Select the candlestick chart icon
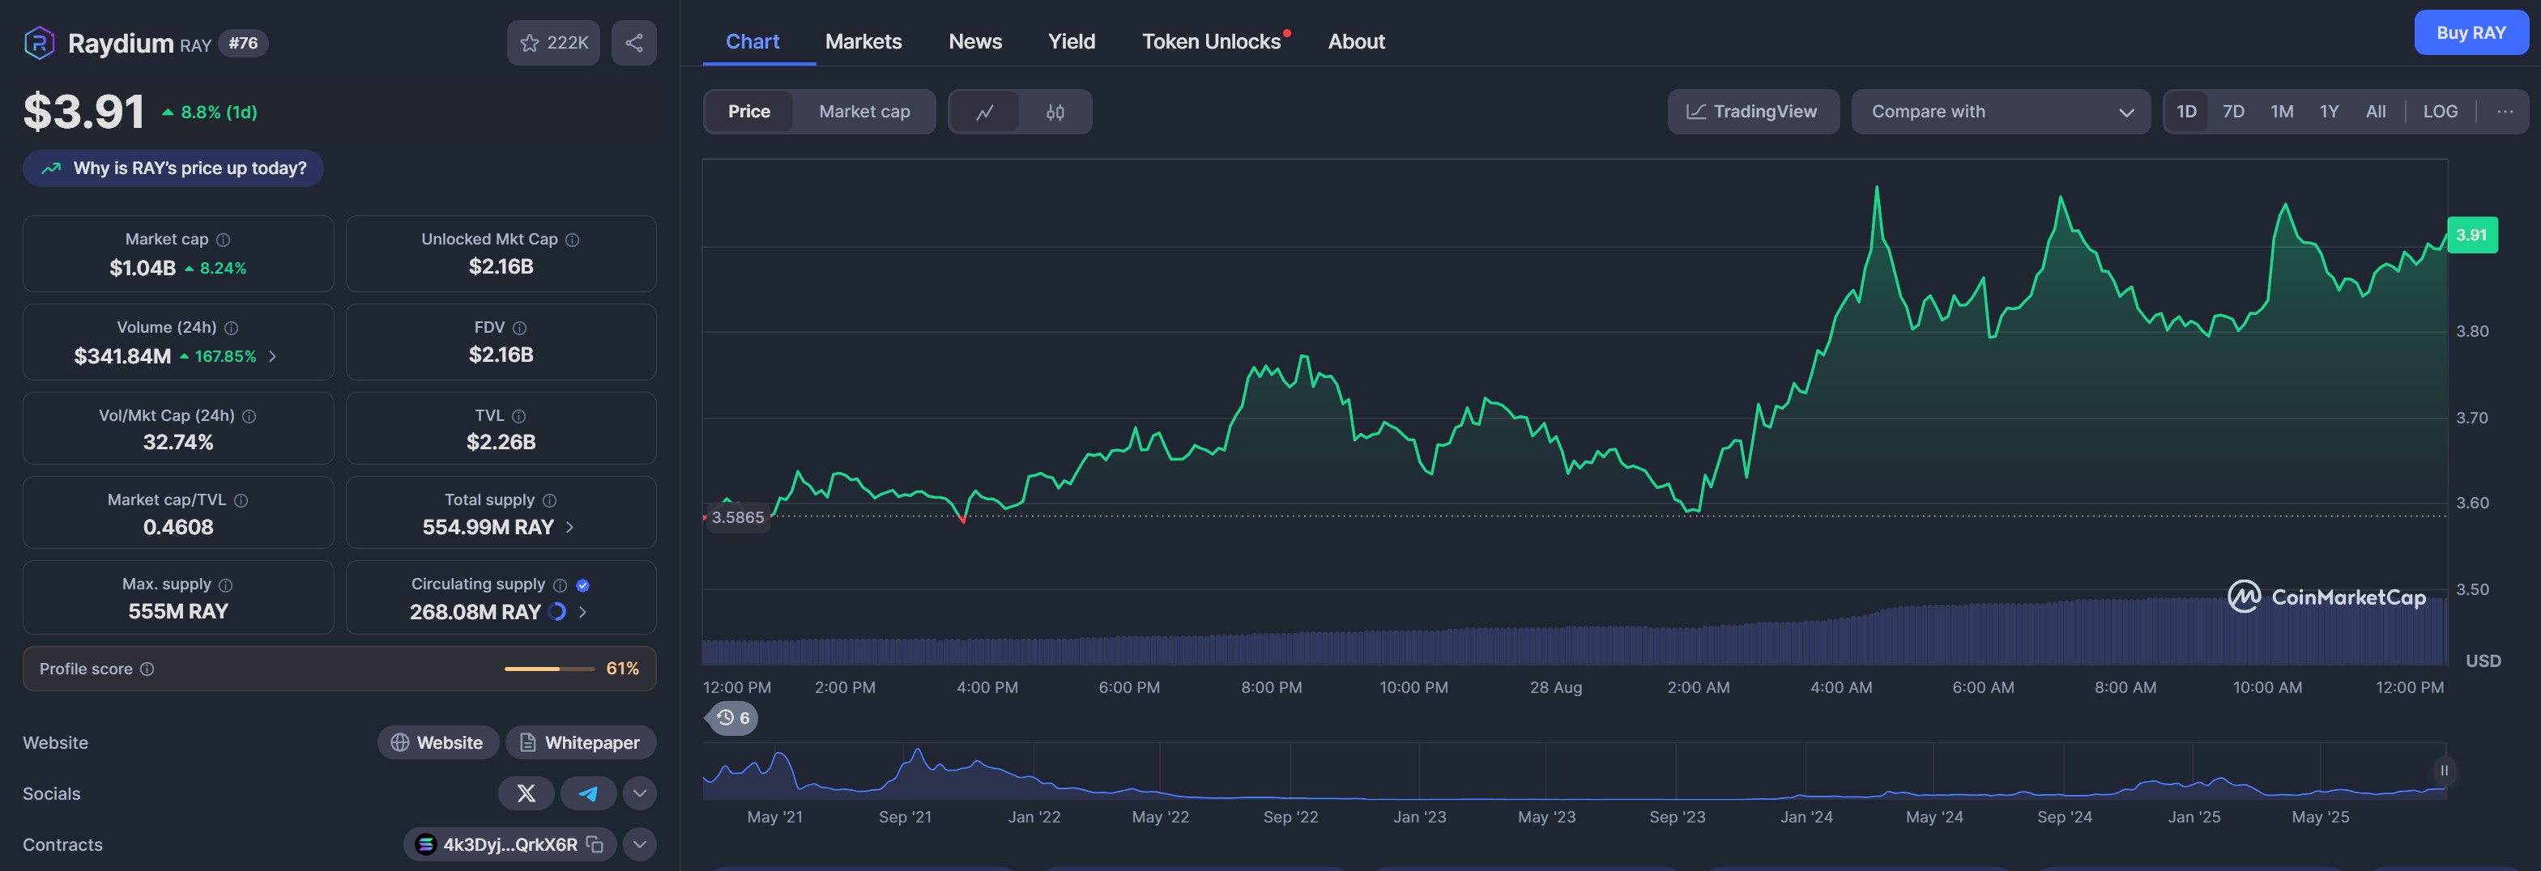The width and height of the screenshot is (2541, 871). point(1055,113)
